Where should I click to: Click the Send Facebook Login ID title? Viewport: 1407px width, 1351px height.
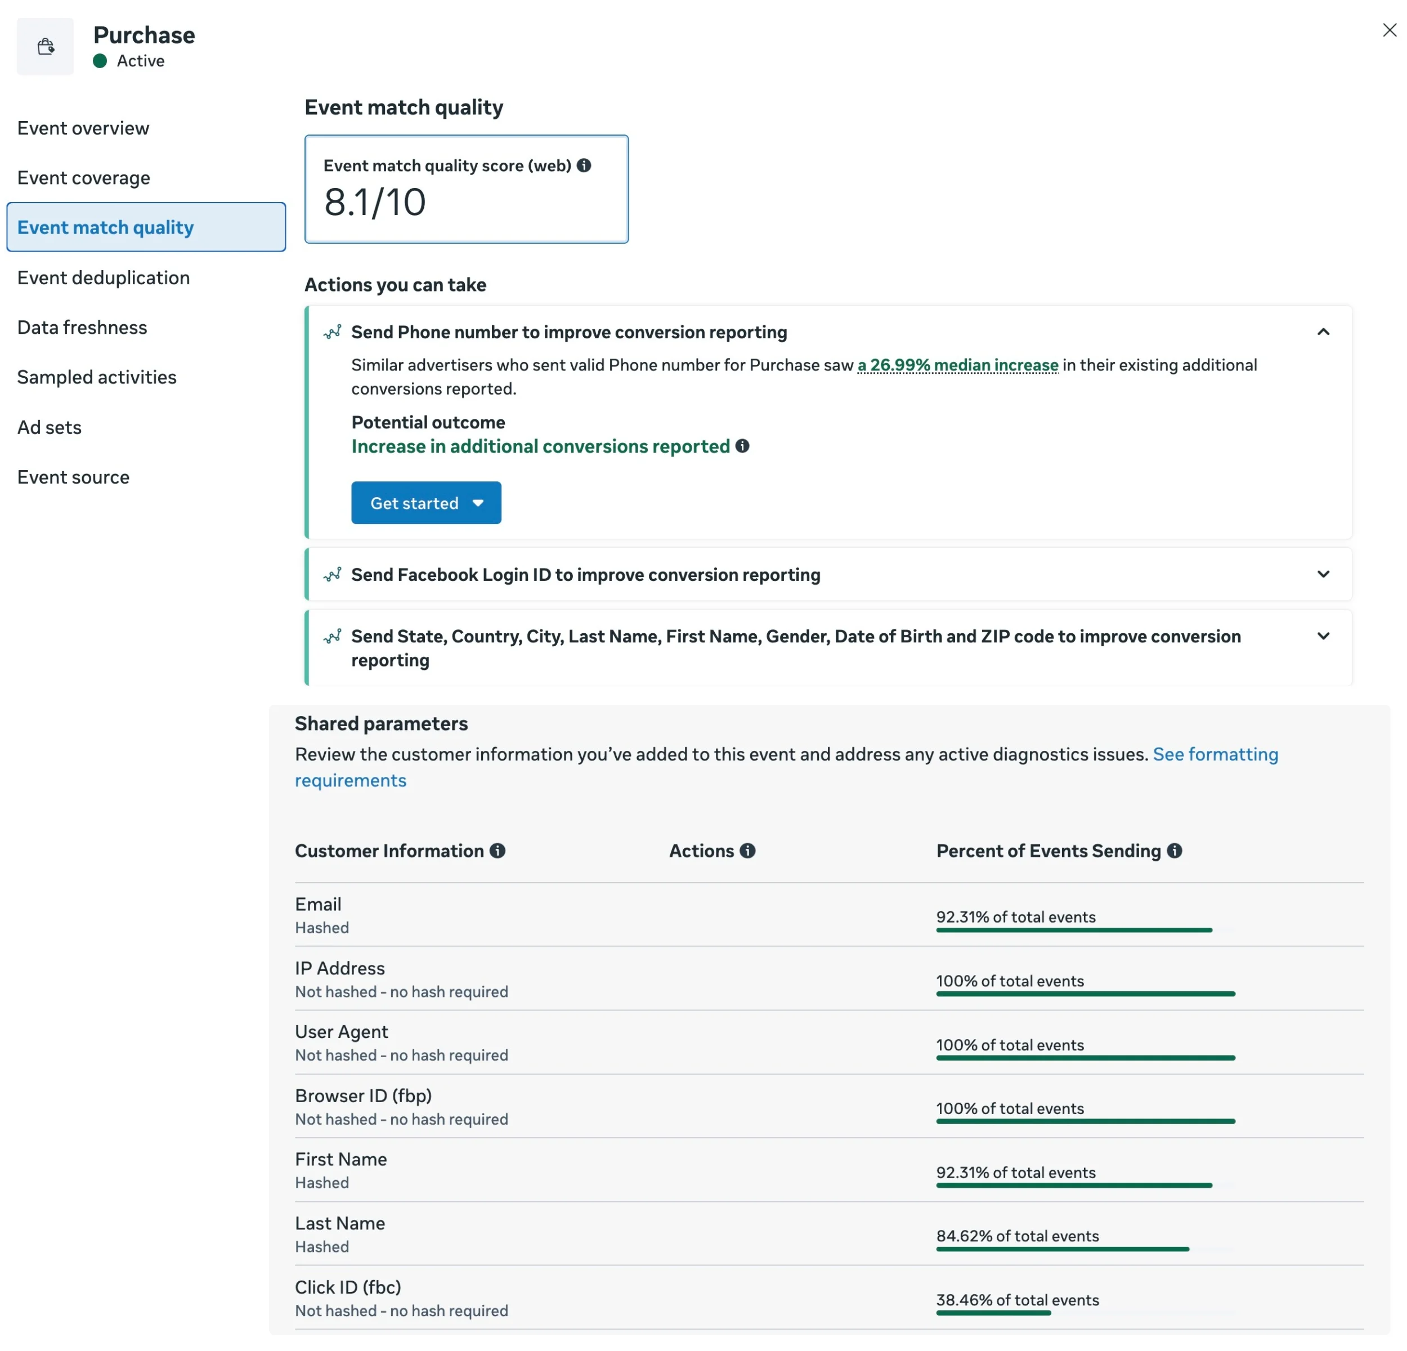586,574
